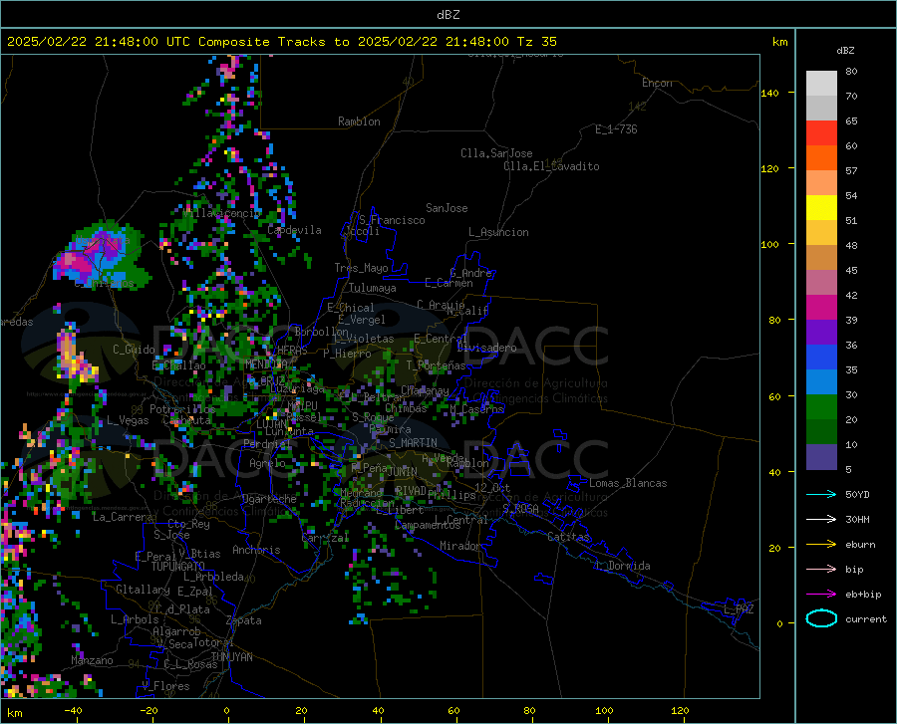The image size is (897, 724).
Task: Click the yellow eburn arrow icon
Action: 821,545
